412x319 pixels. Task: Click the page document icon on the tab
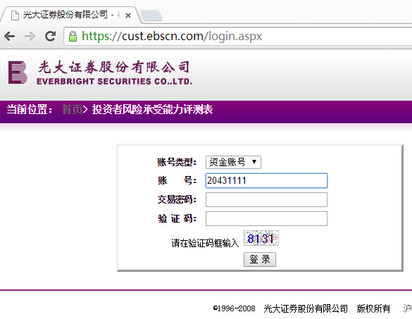15,15
